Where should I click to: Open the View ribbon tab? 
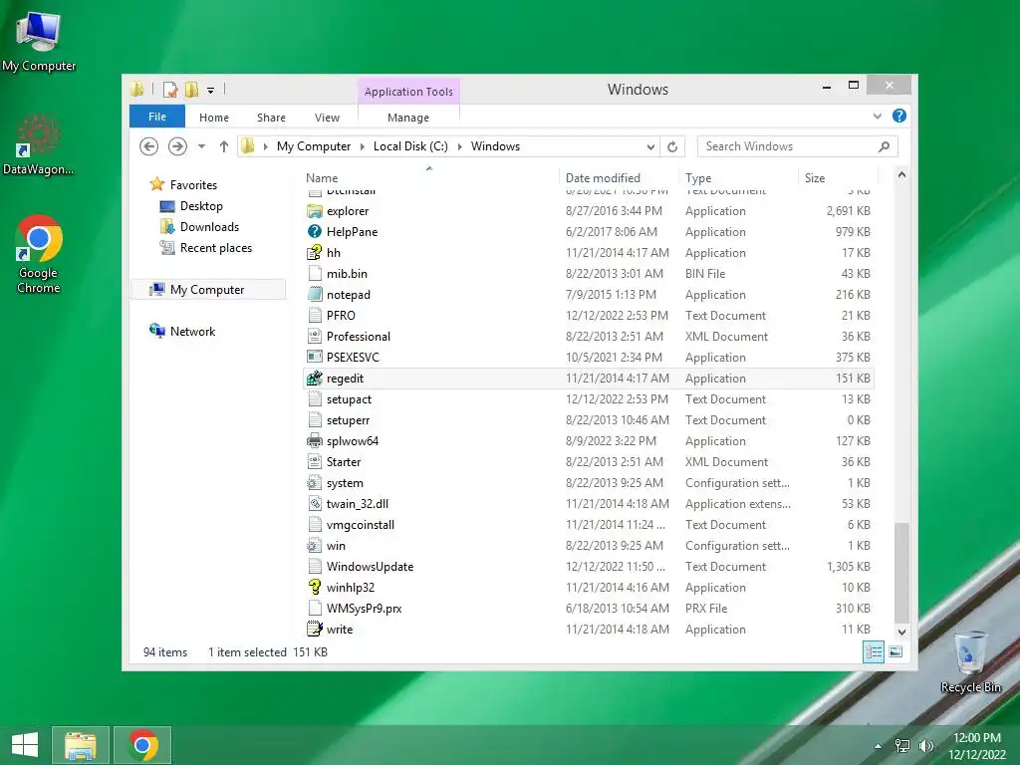point(327,118)
